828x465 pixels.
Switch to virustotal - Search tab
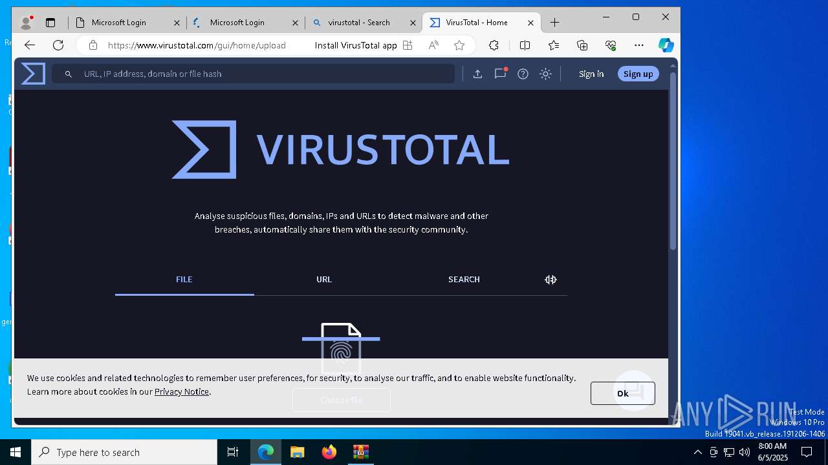(x=363, y=23)
